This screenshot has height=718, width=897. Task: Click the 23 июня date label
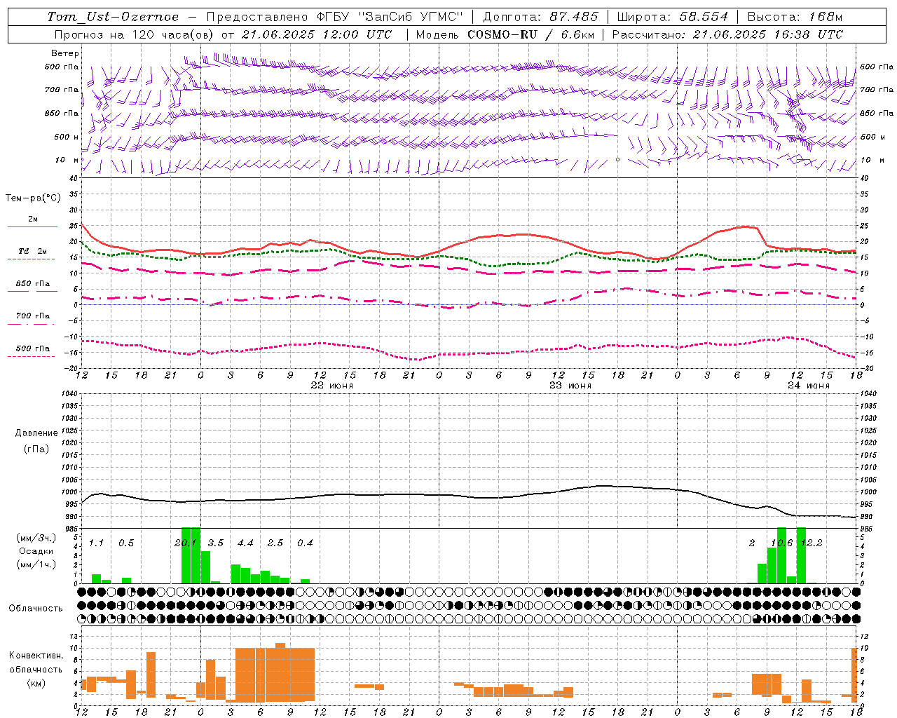(x=570, y=386)
